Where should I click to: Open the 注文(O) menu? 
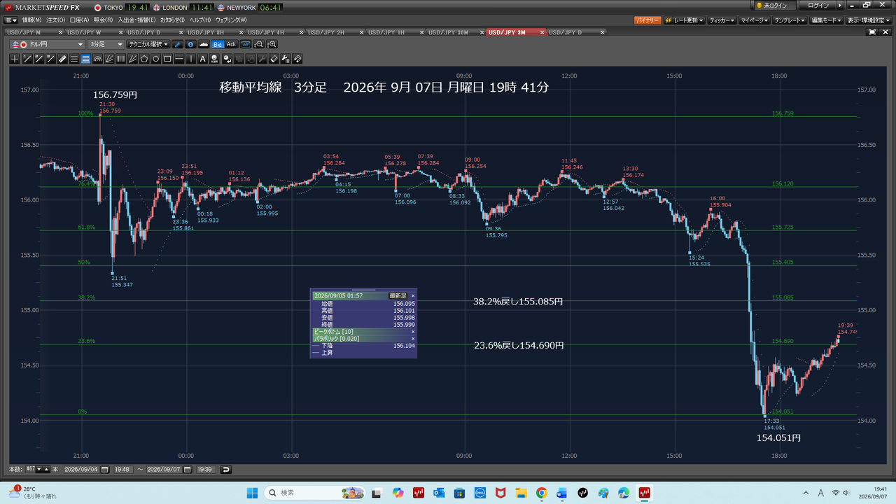(55, 20)
